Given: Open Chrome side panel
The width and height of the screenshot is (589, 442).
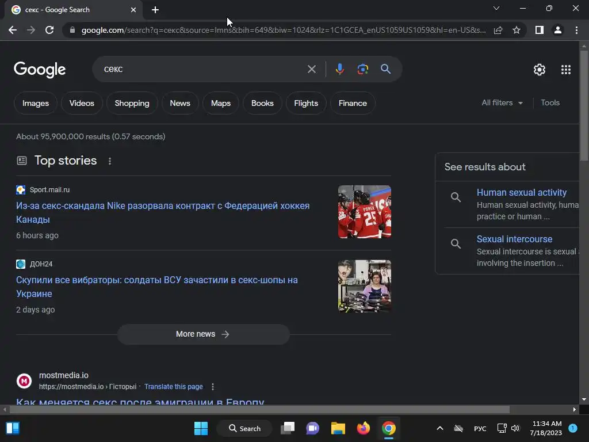Looking at the screenshot, I should point(540,30).
